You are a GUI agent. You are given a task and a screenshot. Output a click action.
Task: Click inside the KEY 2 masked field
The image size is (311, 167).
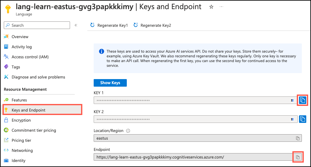click(195, 119)
